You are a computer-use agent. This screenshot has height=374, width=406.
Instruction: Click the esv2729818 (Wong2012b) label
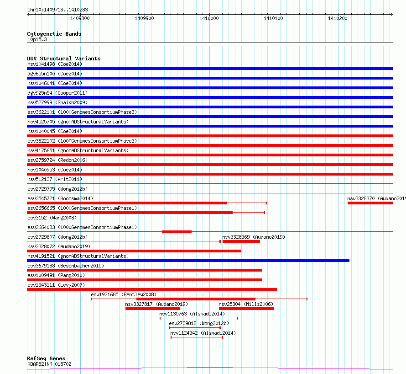pos(199,323)
